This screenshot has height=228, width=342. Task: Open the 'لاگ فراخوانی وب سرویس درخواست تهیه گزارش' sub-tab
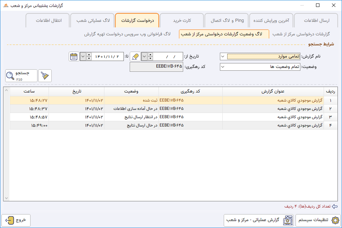pyautogui.click(x=127, y=34)
